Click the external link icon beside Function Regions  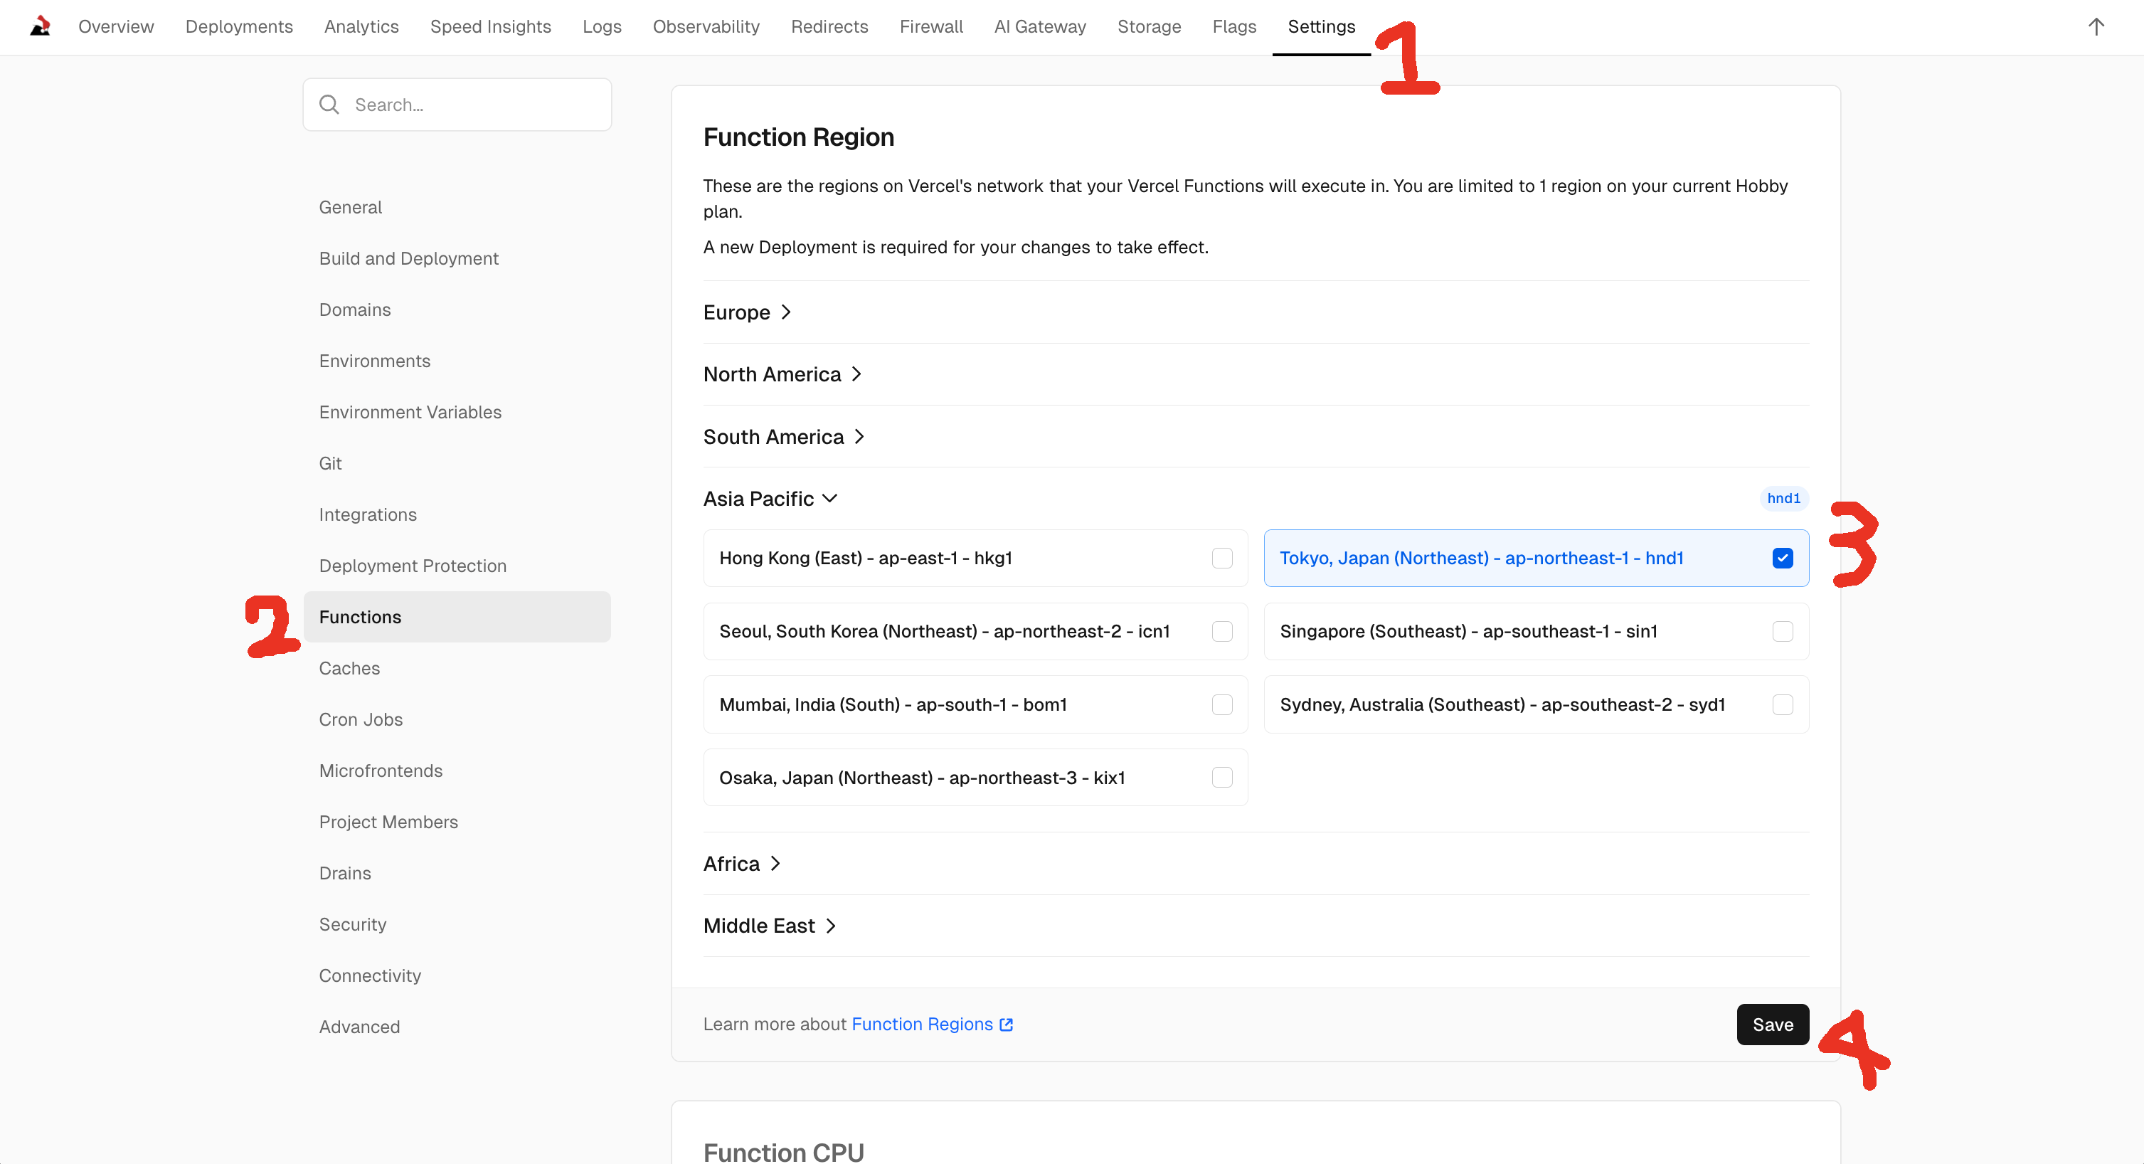(1007, 1024)
